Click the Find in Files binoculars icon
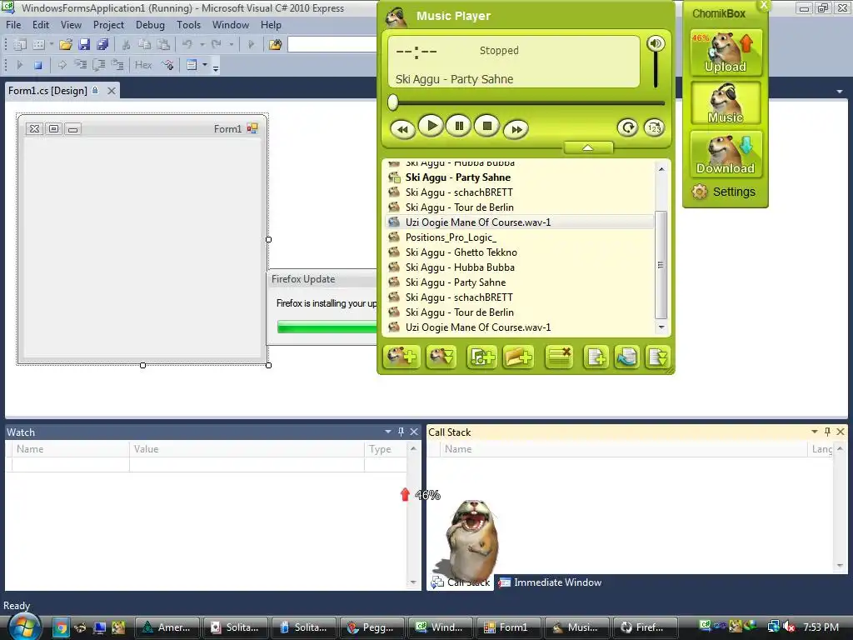The width and height of the screenshot is (853, 640). click(x=275, y=45)
